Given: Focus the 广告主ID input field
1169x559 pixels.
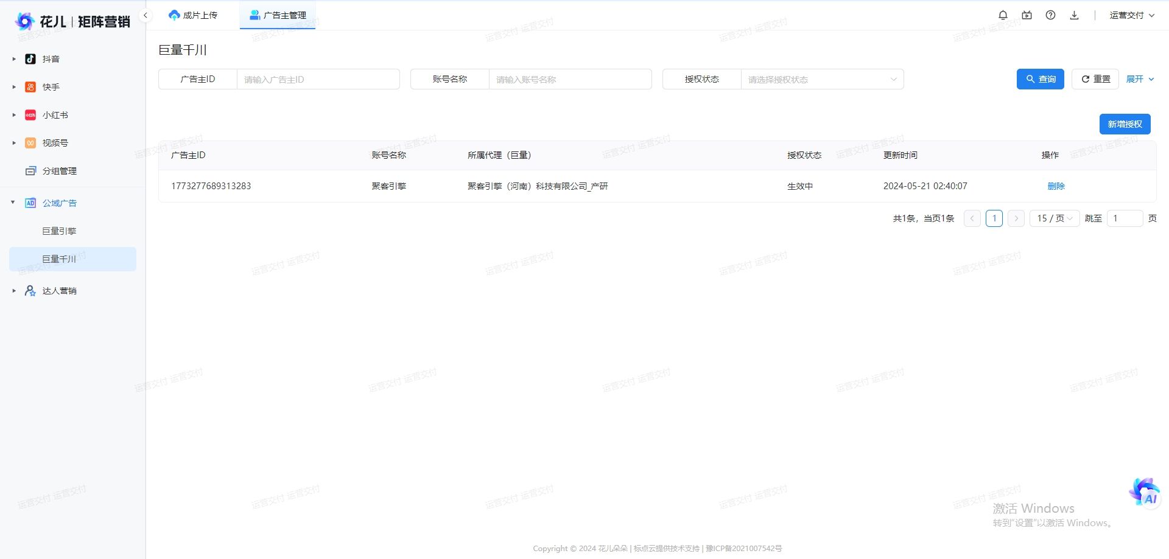Looking at the screenshot, I should (x=318, y=79).
